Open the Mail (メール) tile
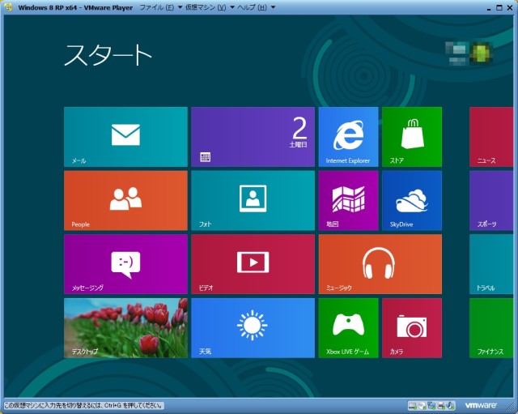Viewport: 518px width, 414px height. [x=125, y=137]
